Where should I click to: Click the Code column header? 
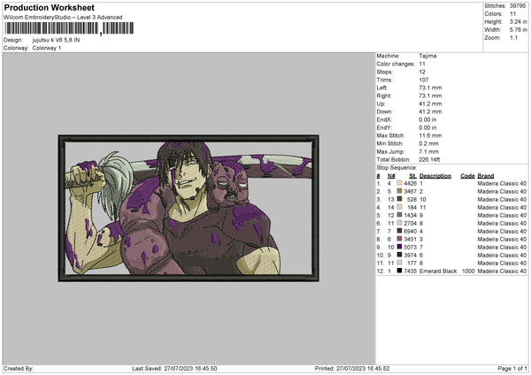(467, 176)
